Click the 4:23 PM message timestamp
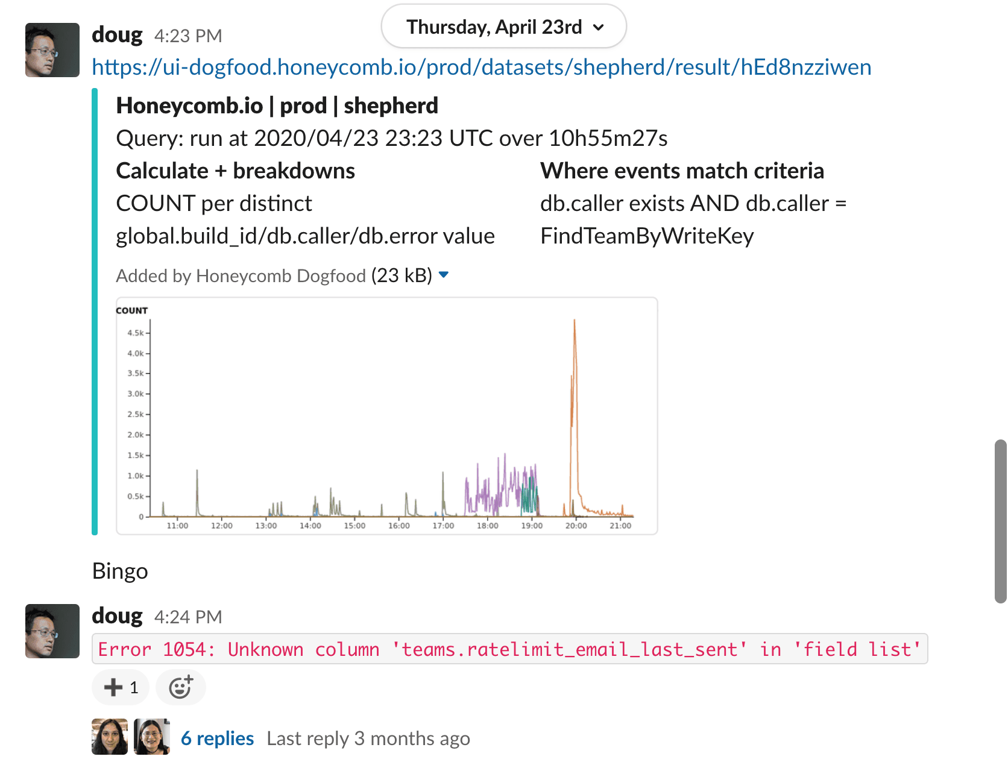The width and height of the screenshot is (1008, 768). (x=188, y=36)
